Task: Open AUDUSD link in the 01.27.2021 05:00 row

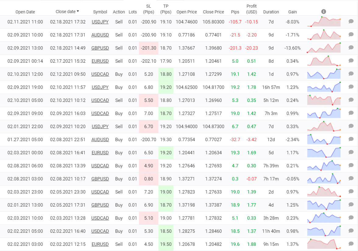Action: click(x=100, y=140)
